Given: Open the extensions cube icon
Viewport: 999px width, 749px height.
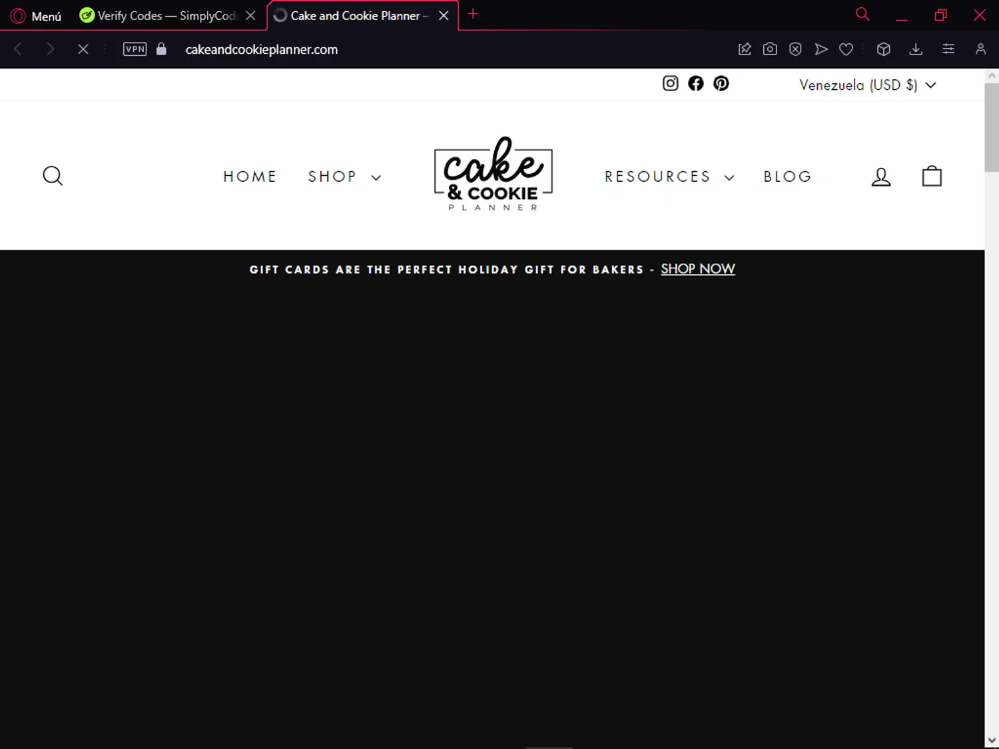Looking at the screenshot, I should point(884,49).
